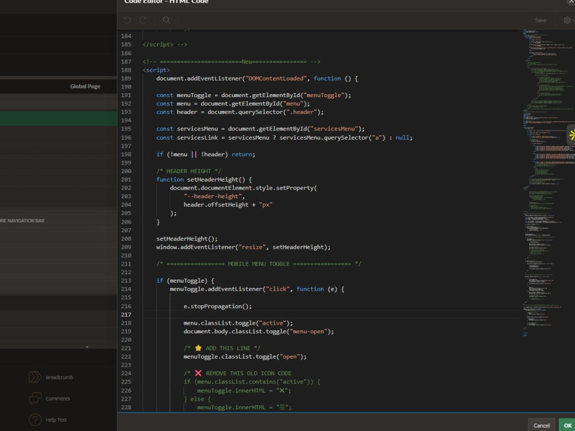Select the green highlighted row in background tree
575x431 pixels.
(x=58, y=119)
